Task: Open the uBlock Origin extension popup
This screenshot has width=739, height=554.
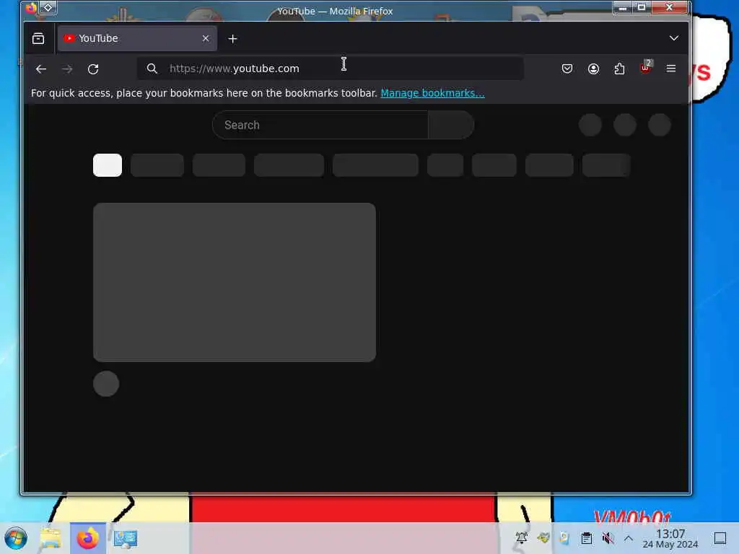Action: pyautogui.click(x=645, y=69)
